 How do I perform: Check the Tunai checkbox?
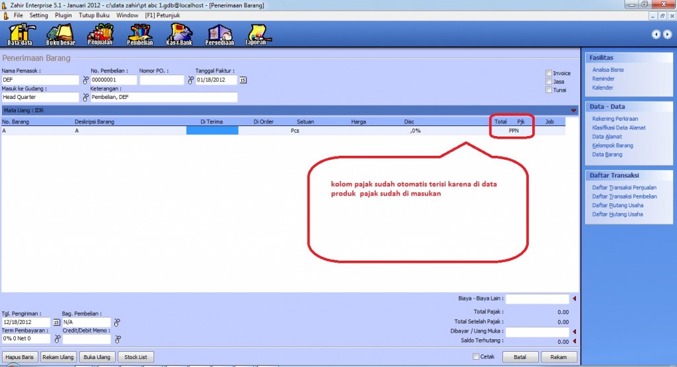tap(549, 90)
